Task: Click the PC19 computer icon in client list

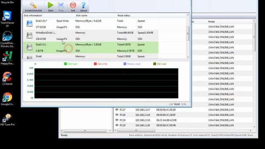Action: coord(117,120)
